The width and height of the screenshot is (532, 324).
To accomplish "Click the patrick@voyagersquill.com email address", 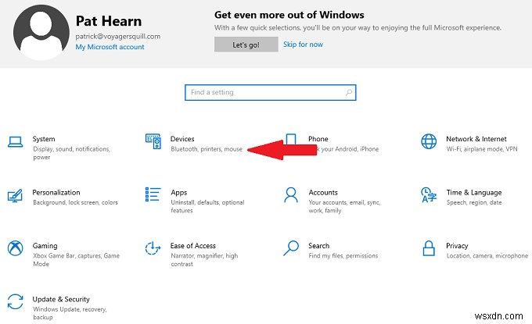I will [x=117, y=36].
